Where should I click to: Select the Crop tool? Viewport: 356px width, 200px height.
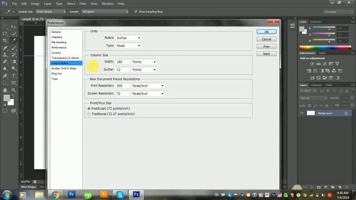pos(5,41)
